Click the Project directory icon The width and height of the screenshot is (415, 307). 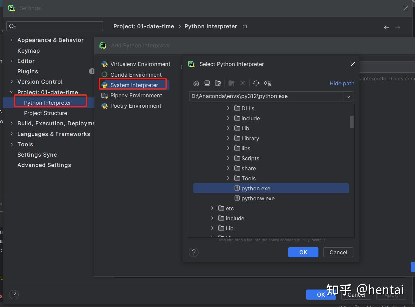(218, 83)
